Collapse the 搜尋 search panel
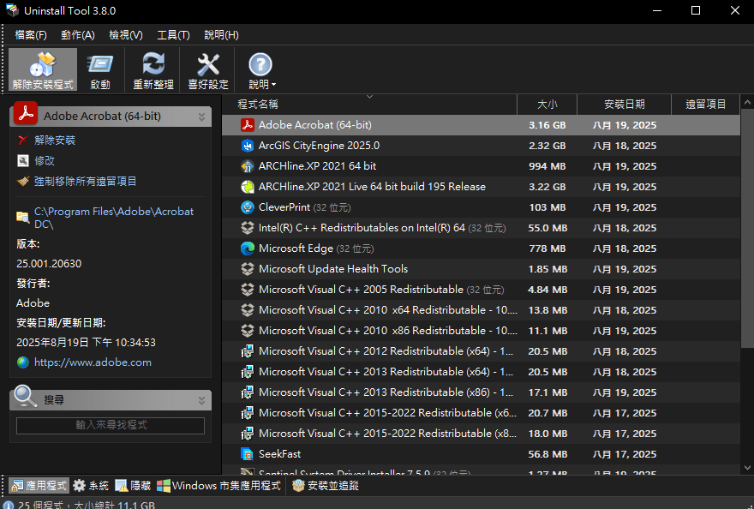Image resolution: width=754 pixels, height=509 pixels. [202, 399]
